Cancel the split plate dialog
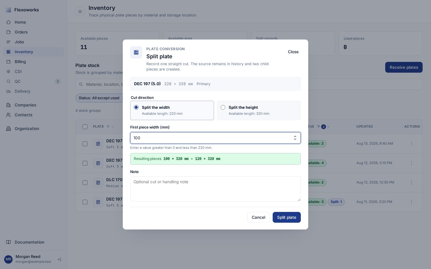The width and height of the screenshot is (431, 269). click(x=258, y=217)
